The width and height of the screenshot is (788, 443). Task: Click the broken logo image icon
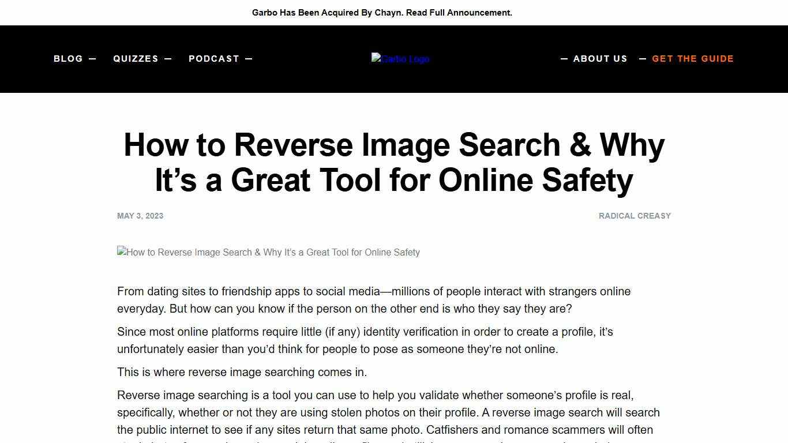375,58
